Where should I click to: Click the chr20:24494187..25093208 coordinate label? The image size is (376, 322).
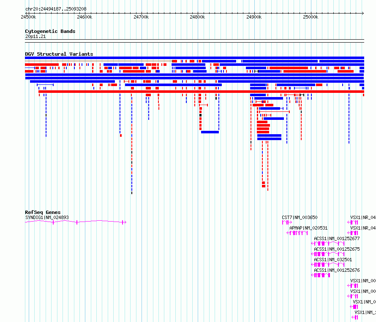(56, 9)
